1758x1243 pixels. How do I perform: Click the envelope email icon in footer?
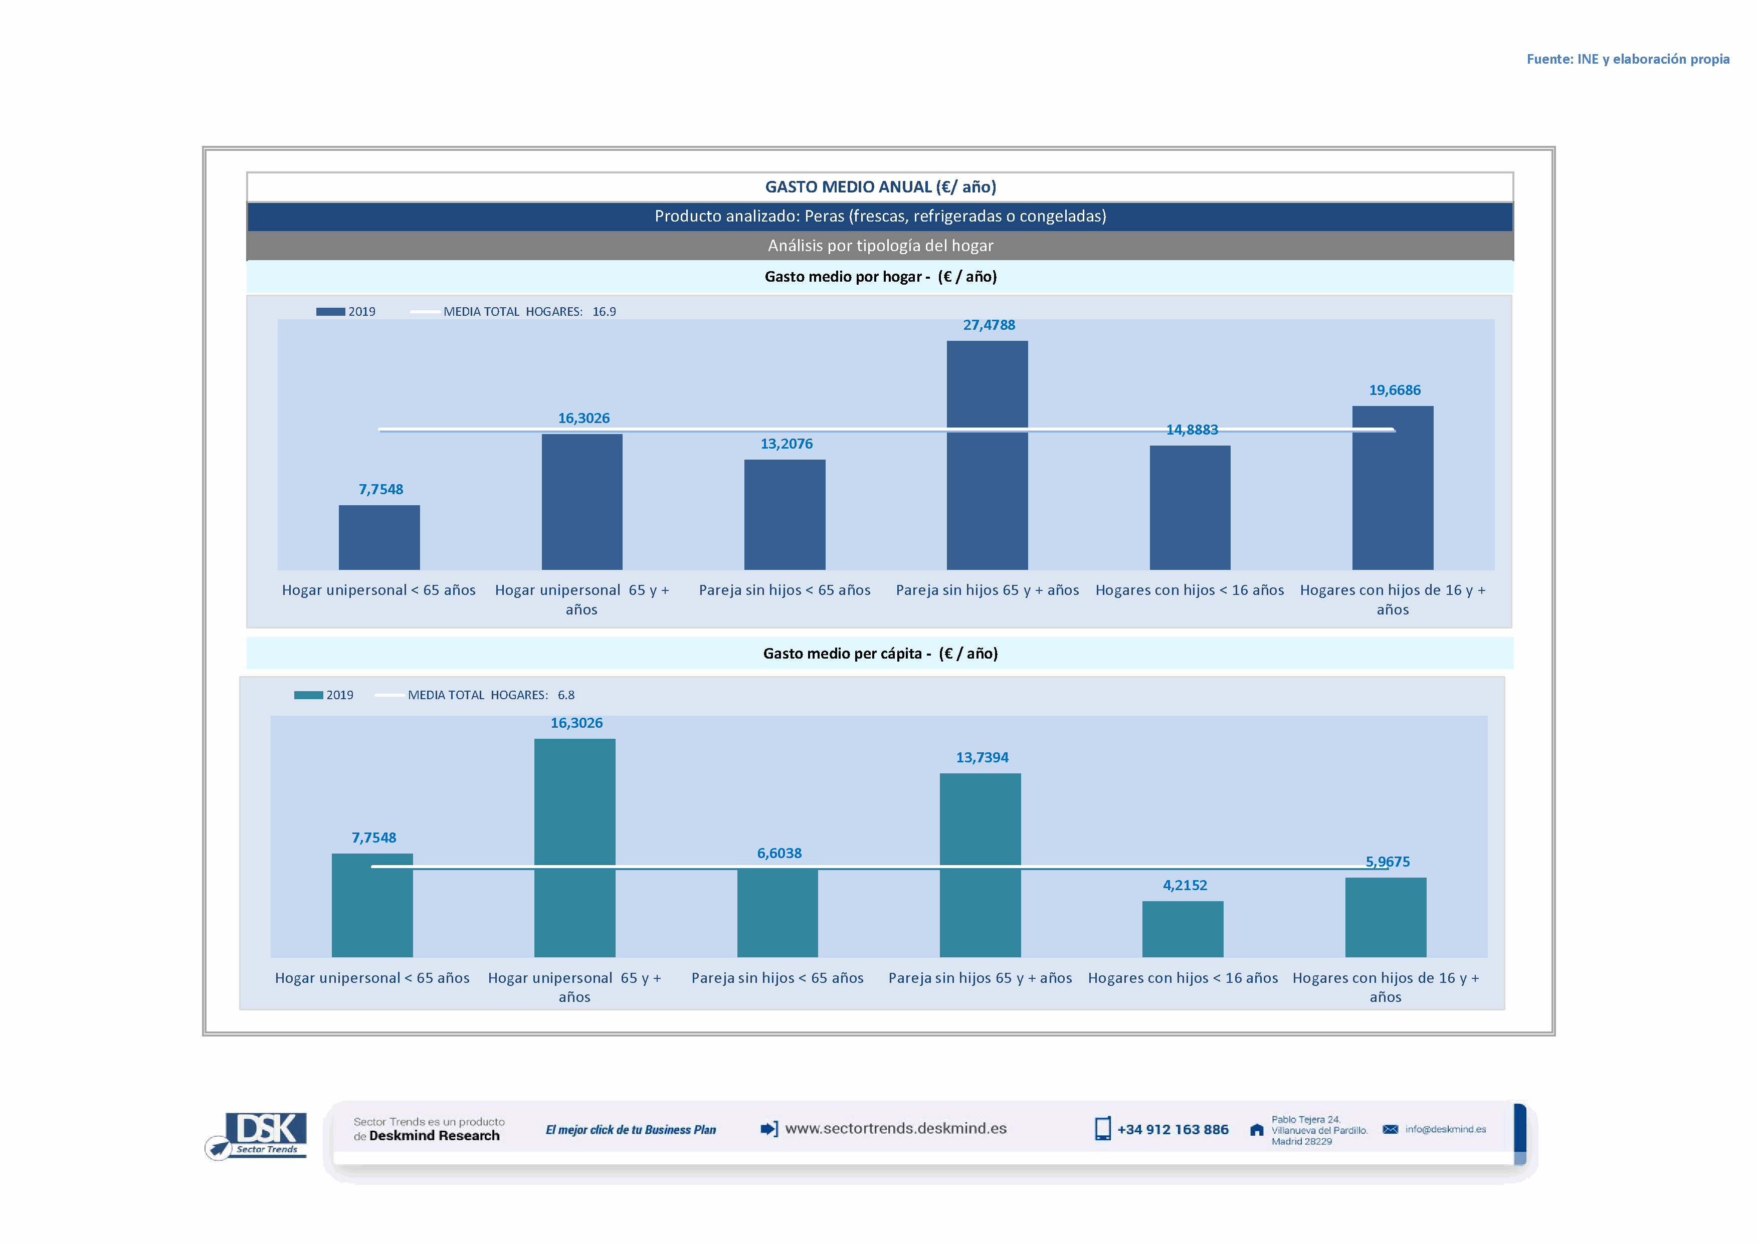[x=1390, y=1129]
